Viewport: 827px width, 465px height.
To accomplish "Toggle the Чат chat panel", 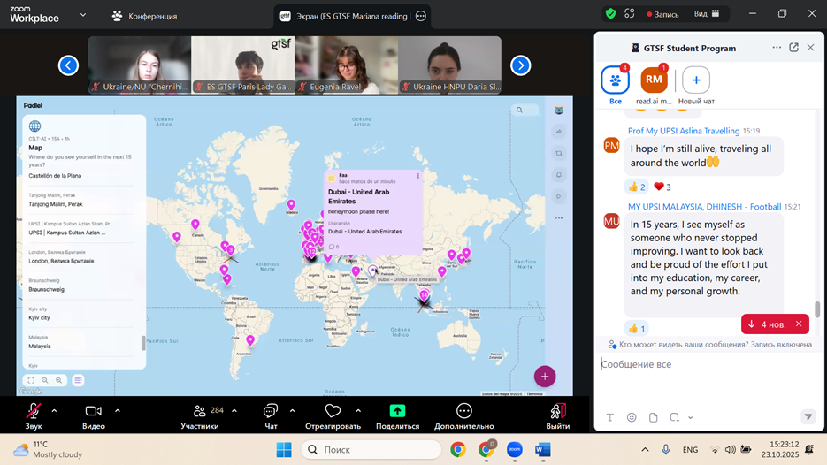I will click(270, 411).
